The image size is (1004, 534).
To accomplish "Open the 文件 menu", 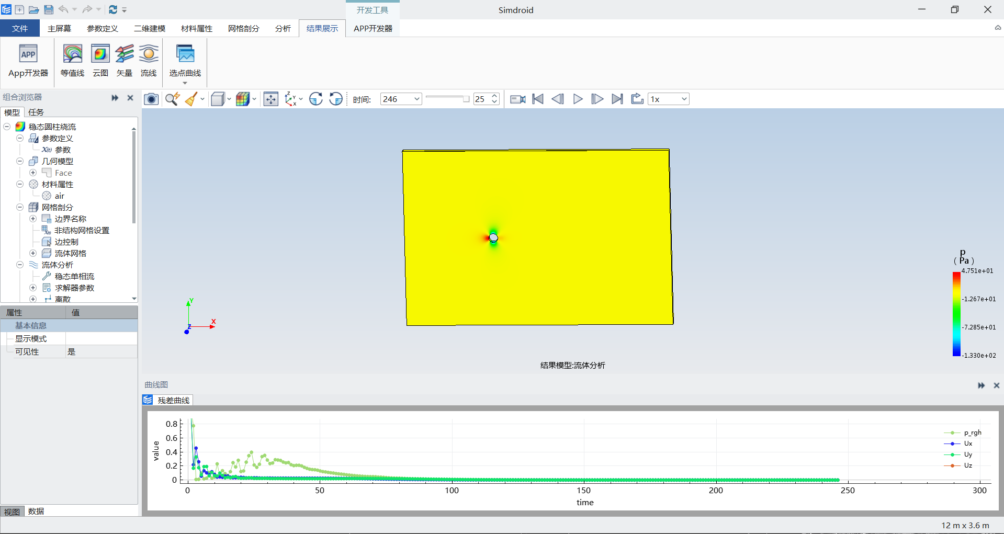I will coord(20,28).
